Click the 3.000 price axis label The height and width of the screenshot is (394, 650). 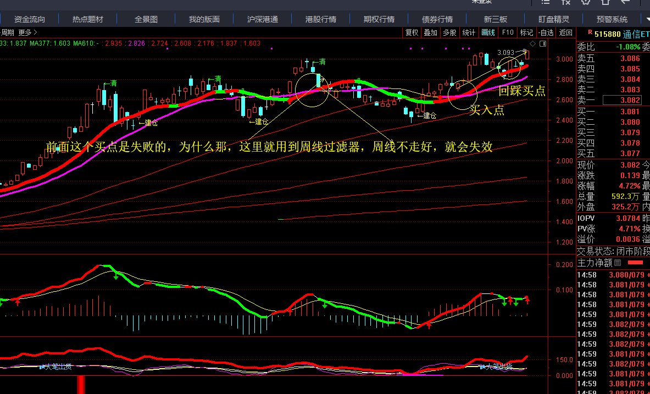tap(564, 59)
